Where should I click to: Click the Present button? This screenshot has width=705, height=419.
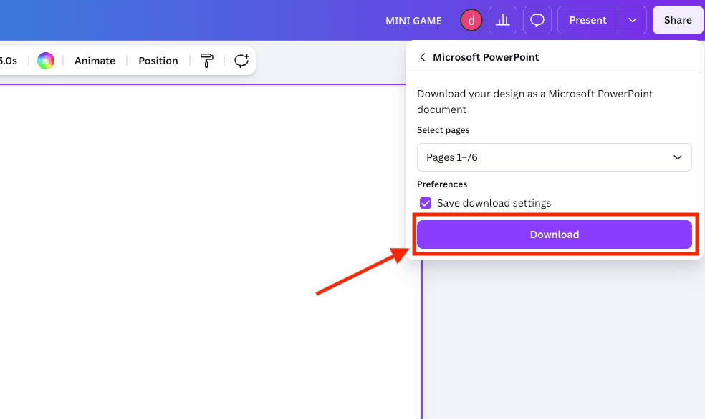[587, 20]
